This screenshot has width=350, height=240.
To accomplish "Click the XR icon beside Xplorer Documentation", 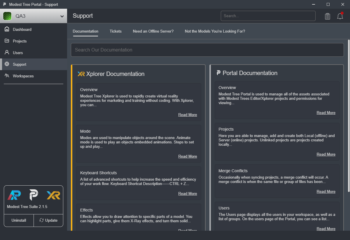I will (81, 74).
